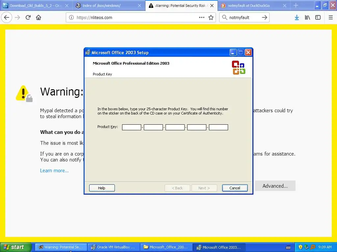Close the Office 2003 Setup dialog
Image resolution: width=337 pixels, height=252 pixels.
[x=248, y=52]
